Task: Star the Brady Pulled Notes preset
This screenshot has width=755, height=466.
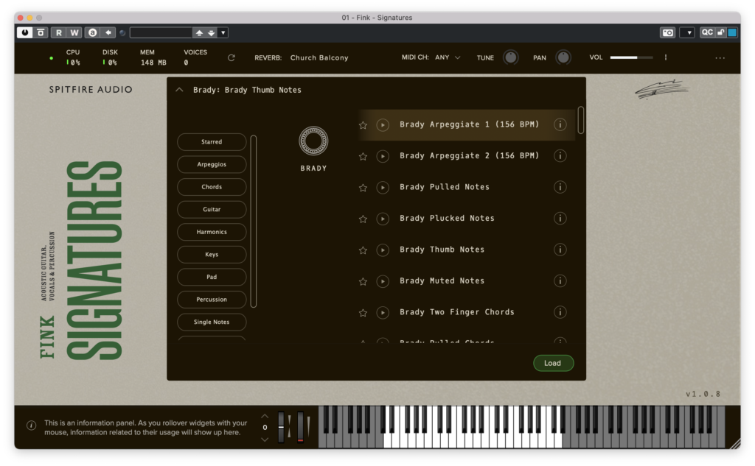Action: click(x=363, y=188)
